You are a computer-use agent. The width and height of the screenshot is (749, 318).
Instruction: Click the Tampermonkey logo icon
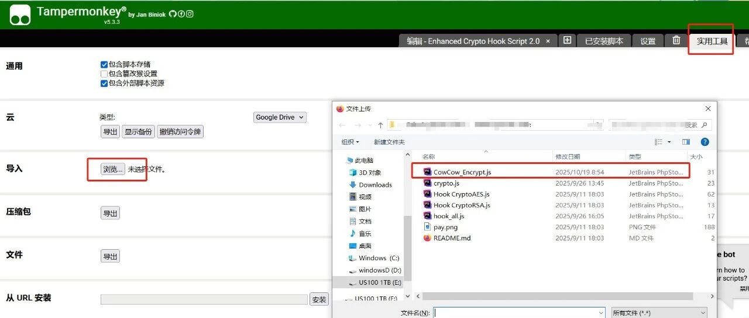click(x=20, y=15)
